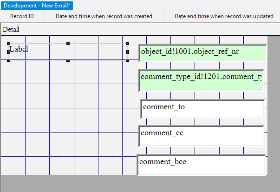Click the gray area below the form grid
The height and width of the screenshot is (192, 280).
(139, 184)
